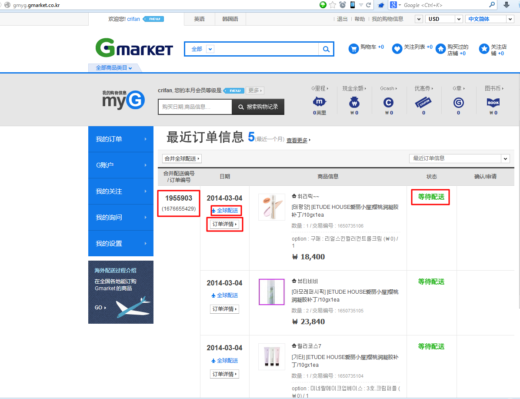The image size is (520, 399).
Task: Open 我的设置 sidebar menu
Action: tap(121, 243)
